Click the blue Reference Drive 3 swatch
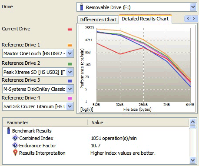Image resolution: width=199 pixels, height=166 pixels. click(70, 81)
